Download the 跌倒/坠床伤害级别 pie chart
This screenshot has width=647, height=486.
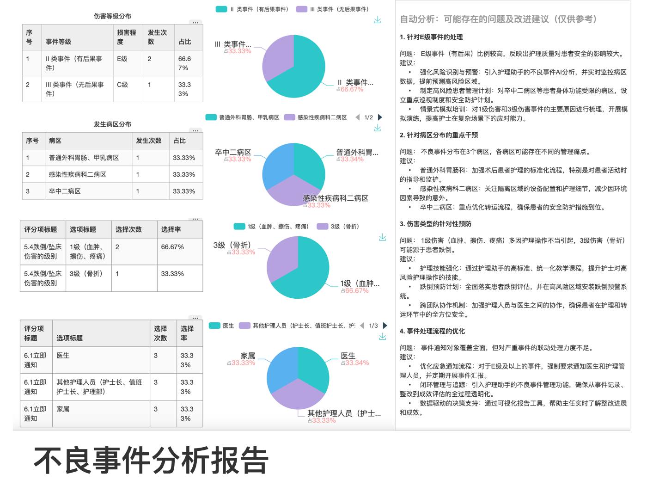pyautogui.click(x=382, y=237)
